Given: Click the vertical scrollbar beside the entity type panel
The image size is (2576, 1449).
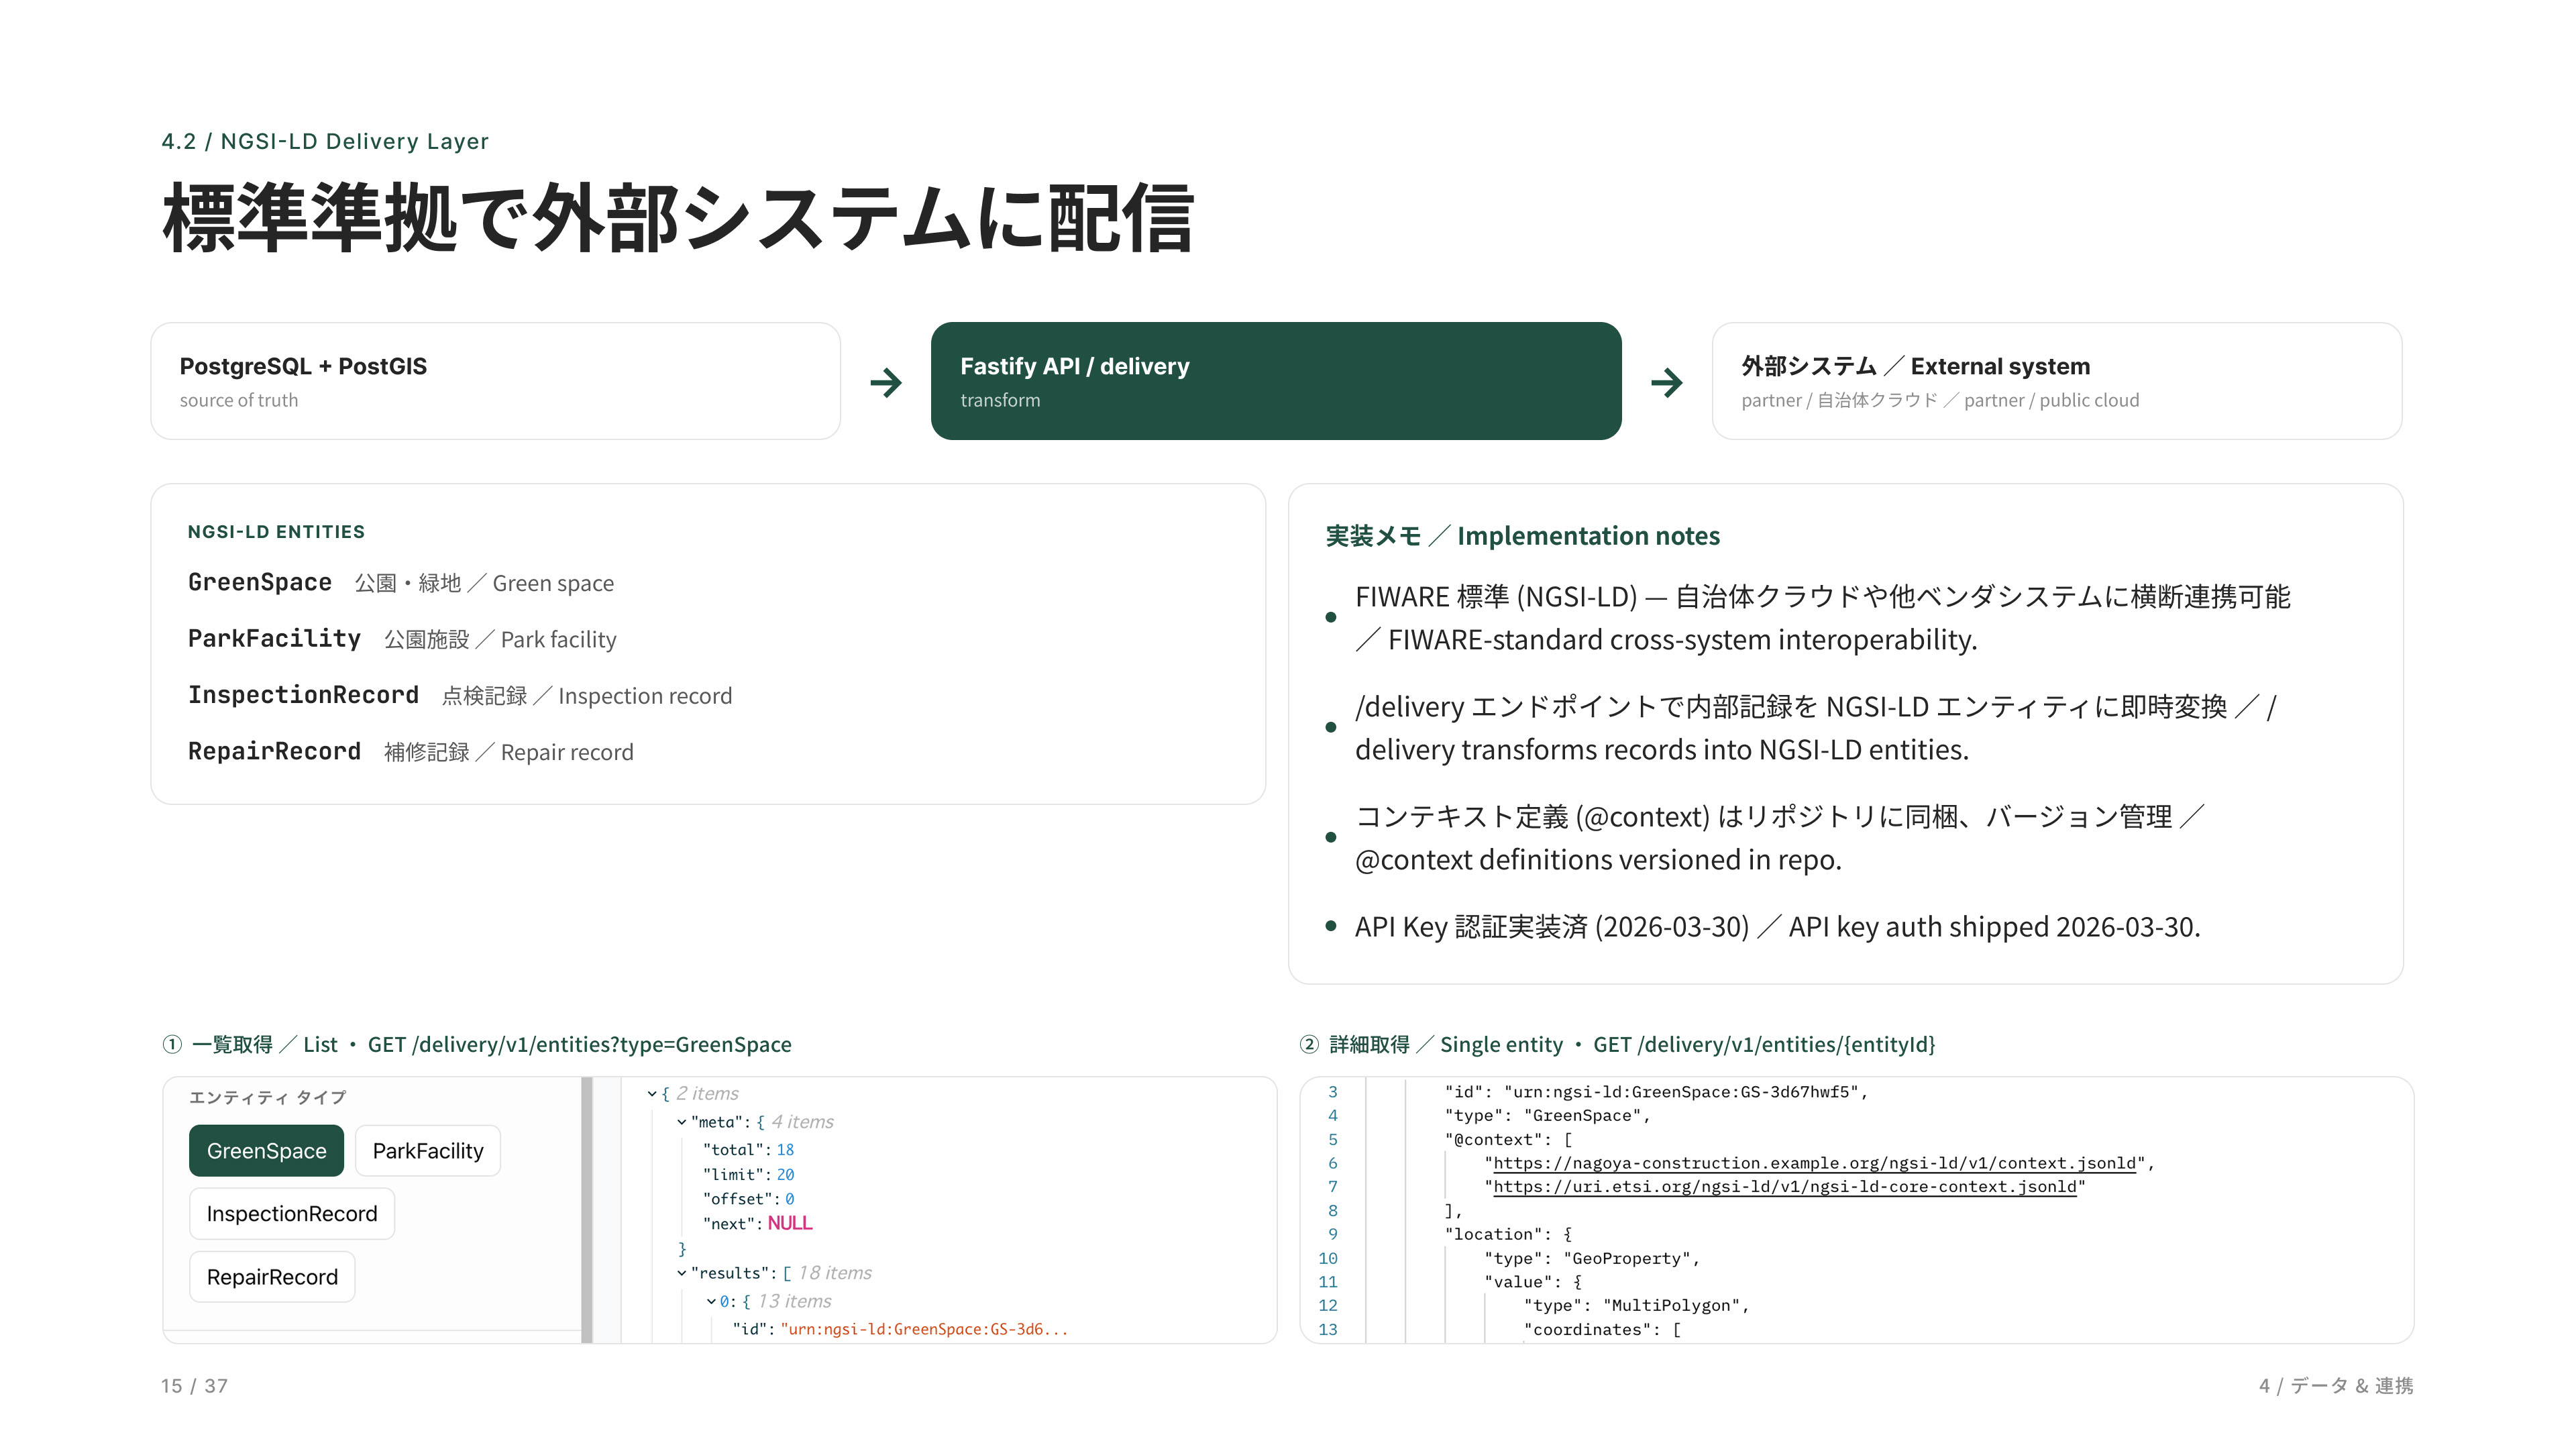Looking at the screenshot, I should (587, 1209).
